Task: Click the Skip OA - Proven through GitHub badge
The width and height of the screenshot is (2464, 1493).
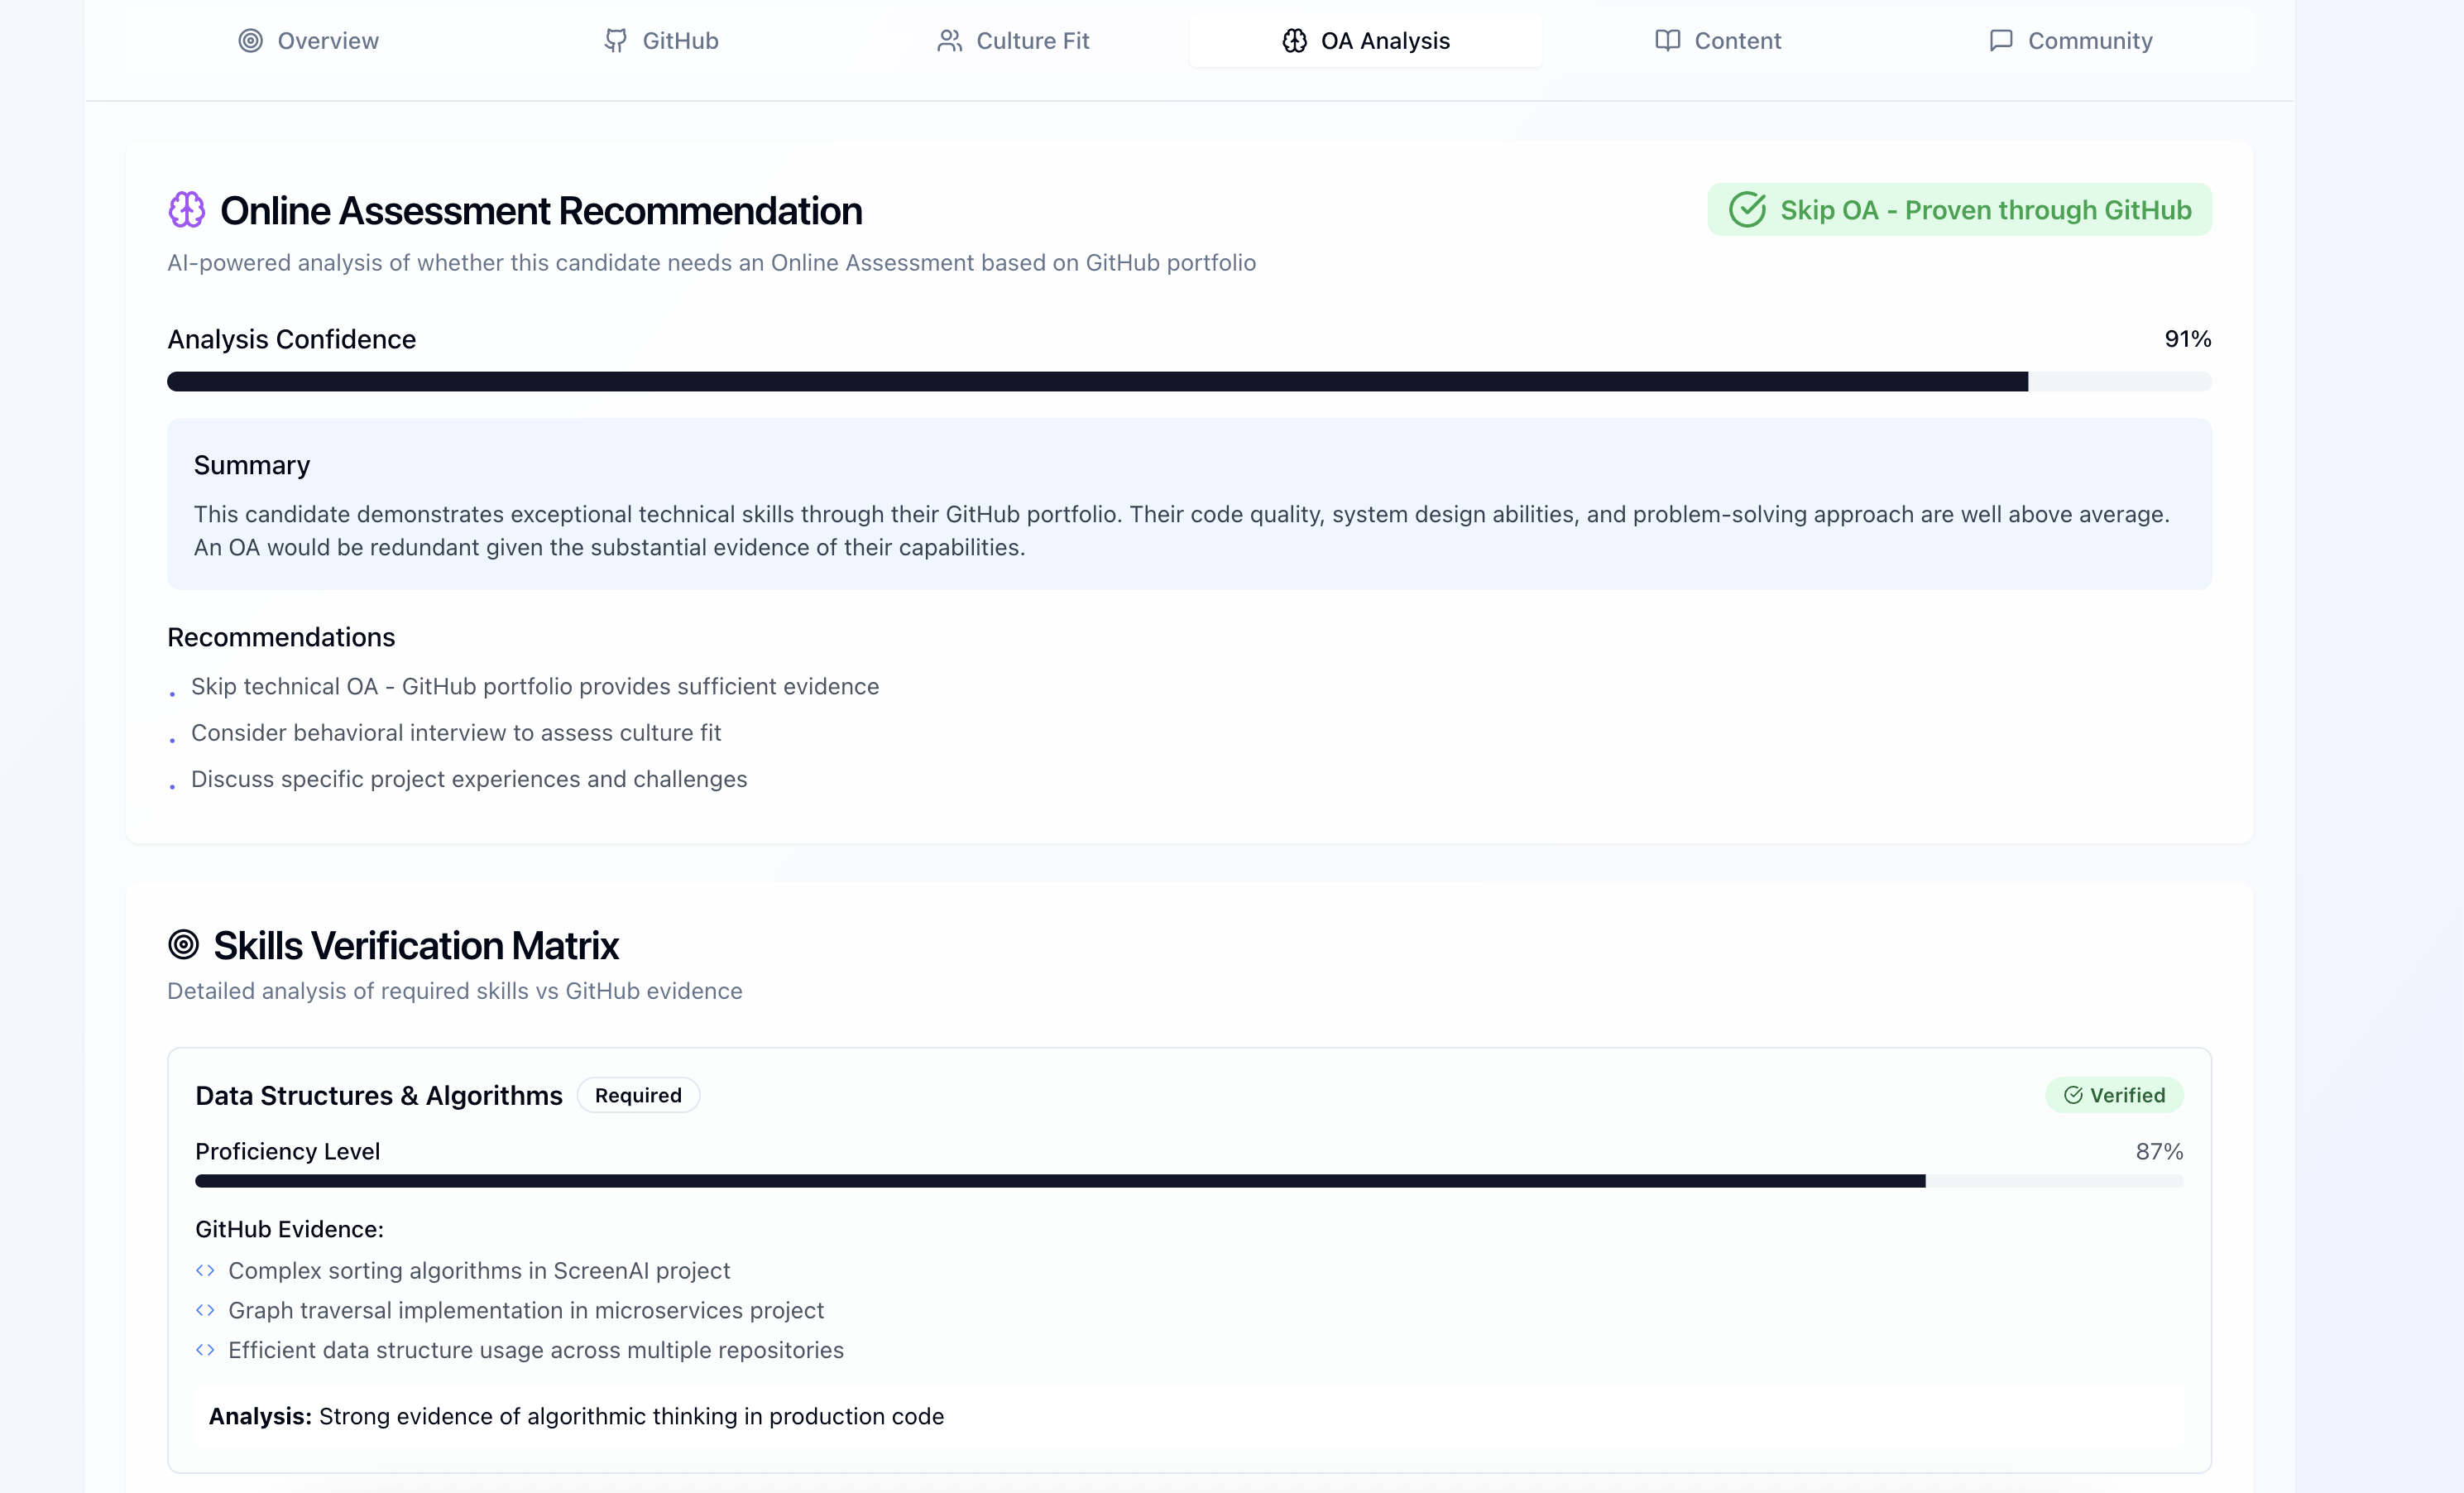Action: 1960,210
